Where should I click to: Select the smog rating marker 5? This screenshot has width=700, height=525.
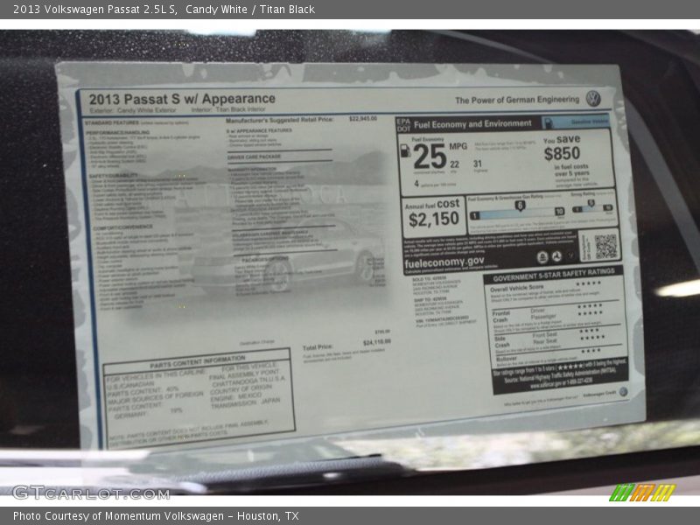[591, 203]
